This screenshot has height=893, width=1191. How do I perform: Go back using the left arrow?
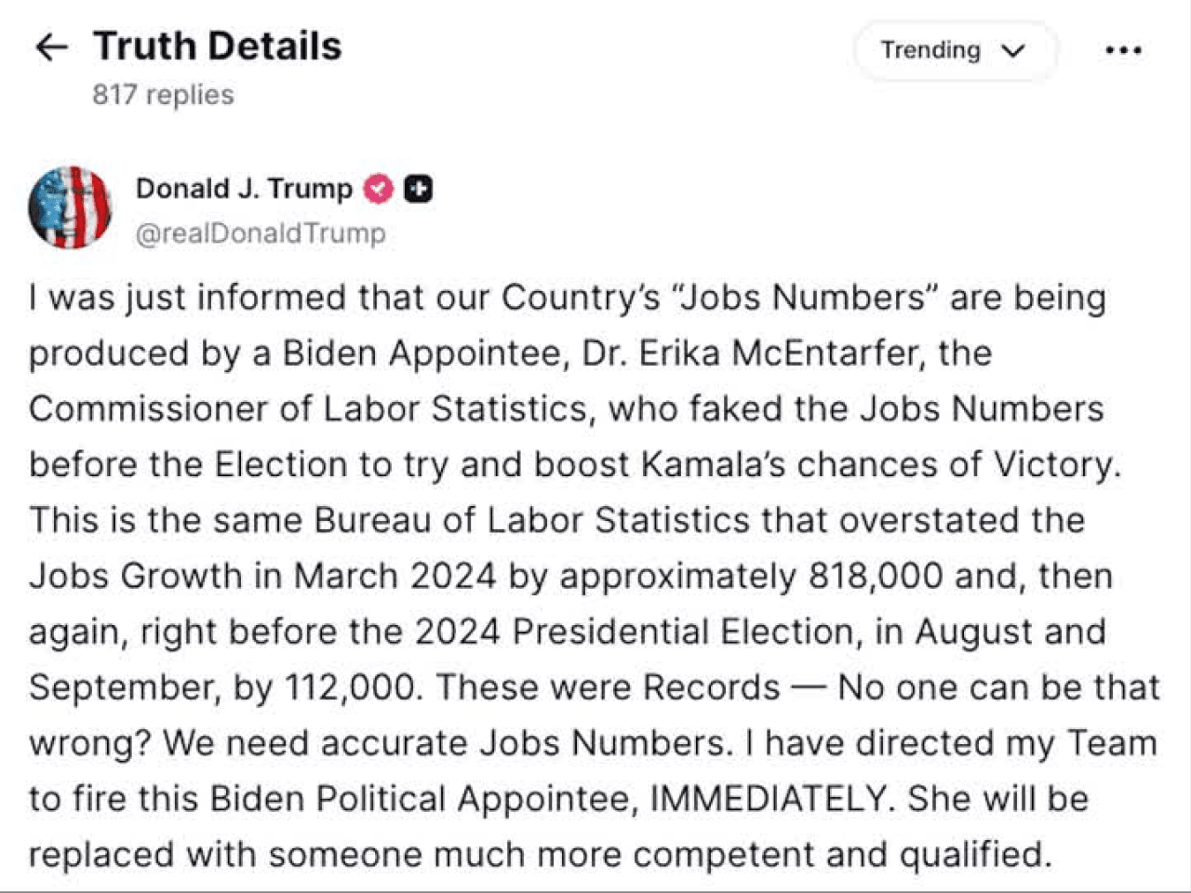[x=51, y=47]
